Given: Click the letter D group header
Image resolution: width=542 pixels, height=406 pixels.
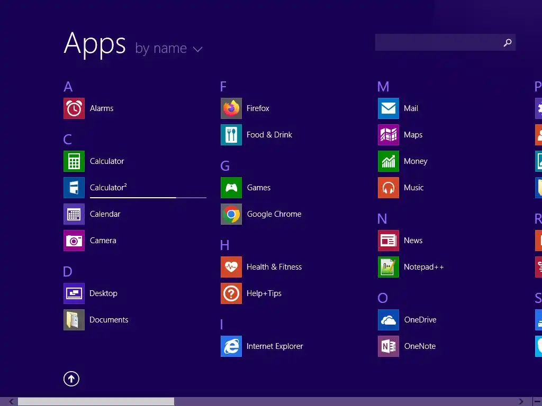Looking at the screenshot, I should [x=68, y=272].
